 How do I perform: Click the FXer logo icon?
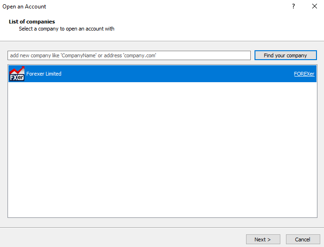click(16, 74)
